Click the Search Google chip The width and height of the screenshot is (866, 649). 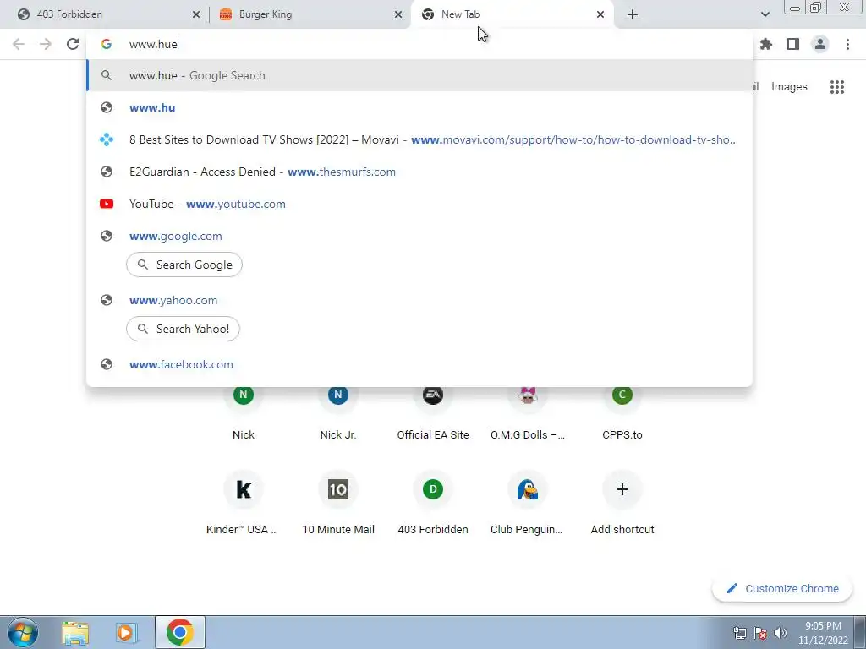184,265
